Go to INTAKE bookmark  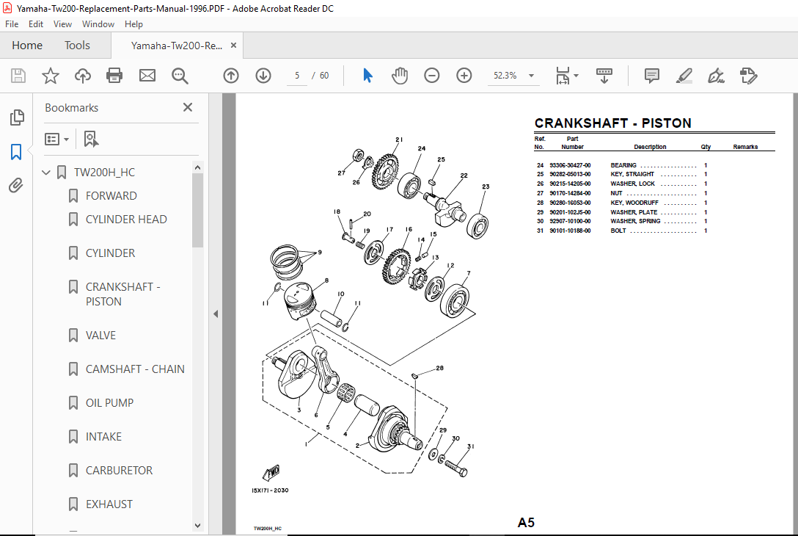tap(103, 437)
